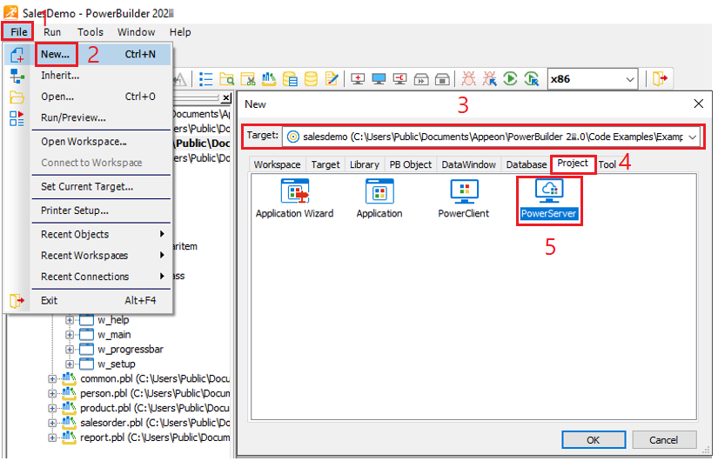718x461 pixels.
Task: Click the Debug bug icon in toolbar
Action: [469, 79]
